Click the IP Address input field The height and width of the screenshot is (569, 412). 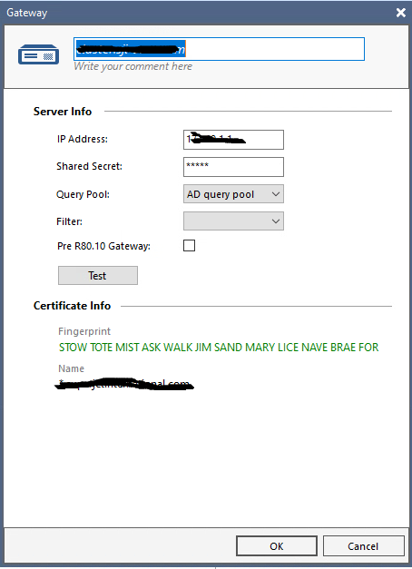point(233,140)
